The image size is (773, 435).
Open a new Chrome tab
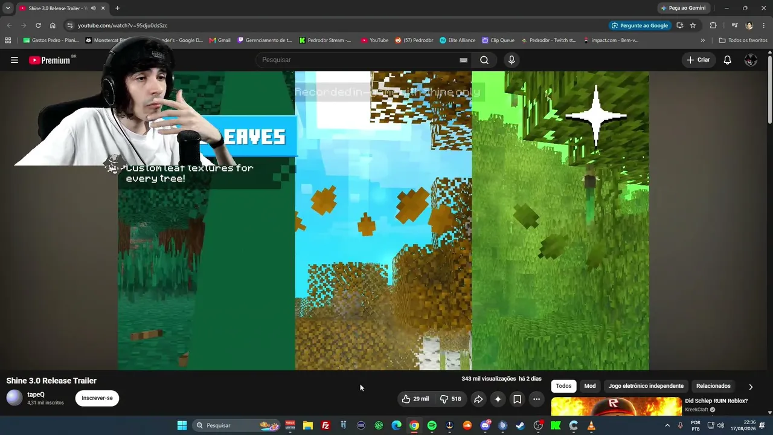coord(117,8)
